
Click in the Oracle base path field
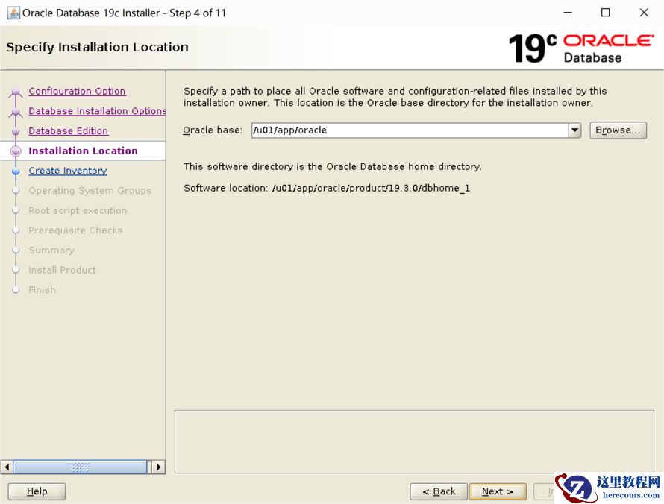coord(410,130)
